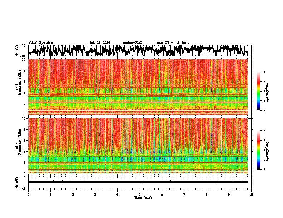The height and width of the screenshot is (218, 283).
Task: Click the ch.2 color bar's log(PSD) label
Action: click(267, 151)
